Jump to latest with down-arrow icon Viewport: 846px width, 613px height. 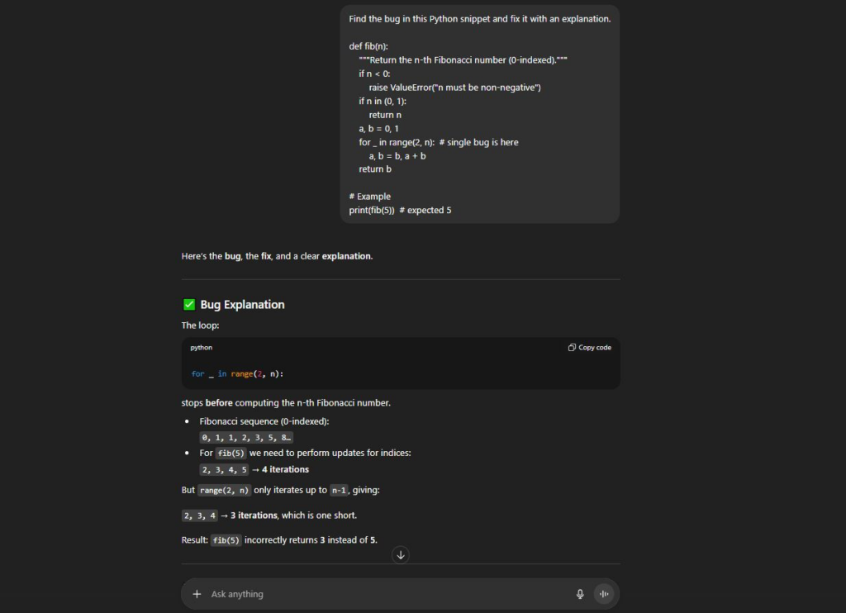pyautogui.click(x=401, y=555)
